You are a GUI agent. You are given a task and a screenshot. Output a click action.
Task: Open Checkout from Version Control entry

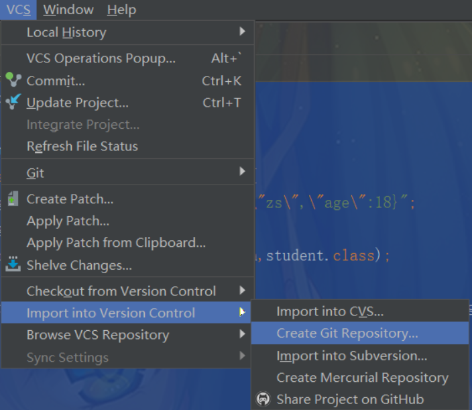[127, 291]
